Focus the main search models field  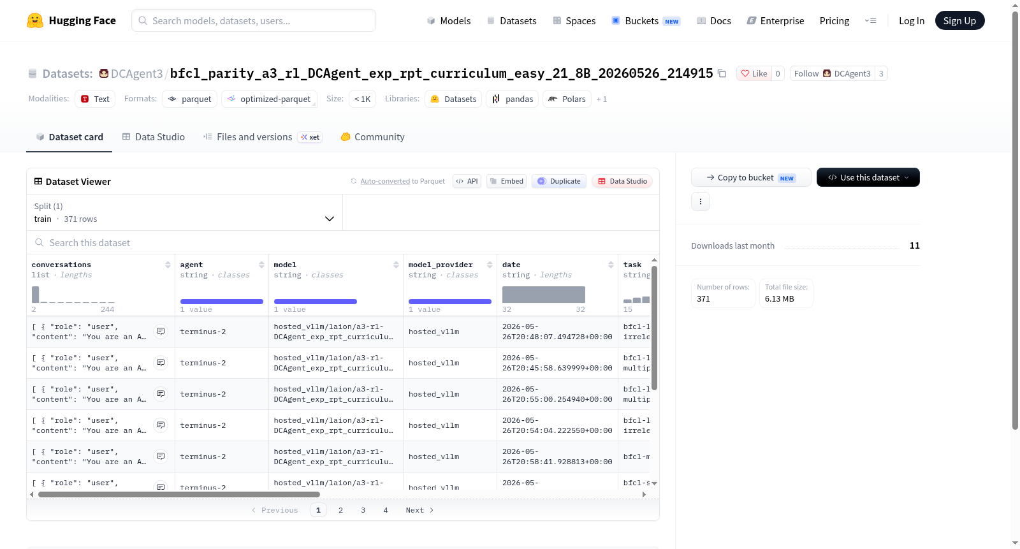point(254,20)
